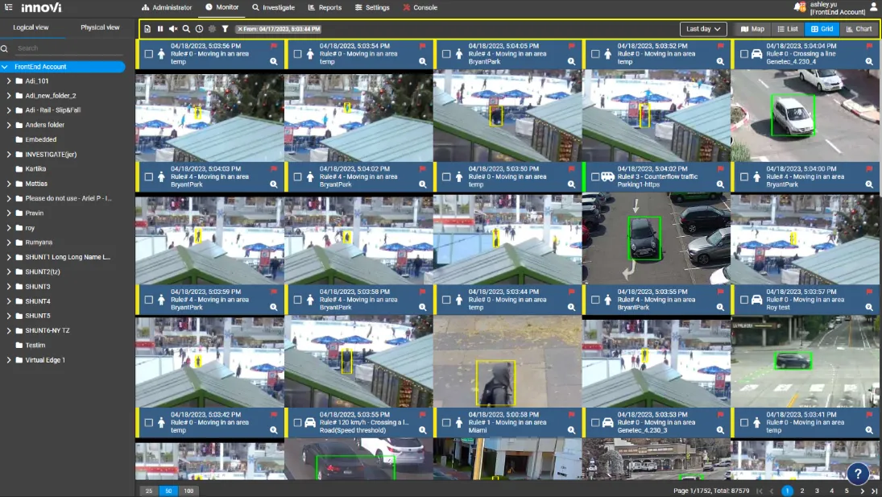Pause the live event feed
The height and width of the screenshot is (497, 882).
(160, 29)
